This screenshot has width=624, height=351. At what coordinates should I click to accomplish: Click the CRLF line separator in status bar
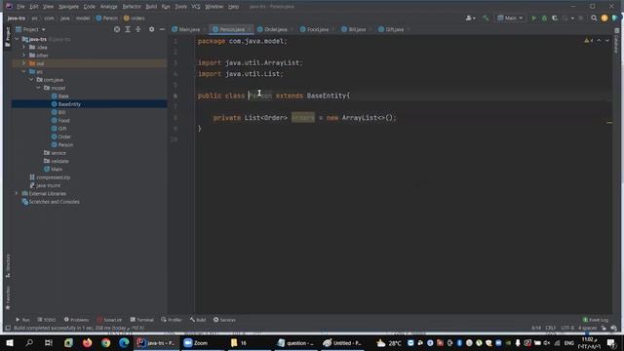[550, 328]
